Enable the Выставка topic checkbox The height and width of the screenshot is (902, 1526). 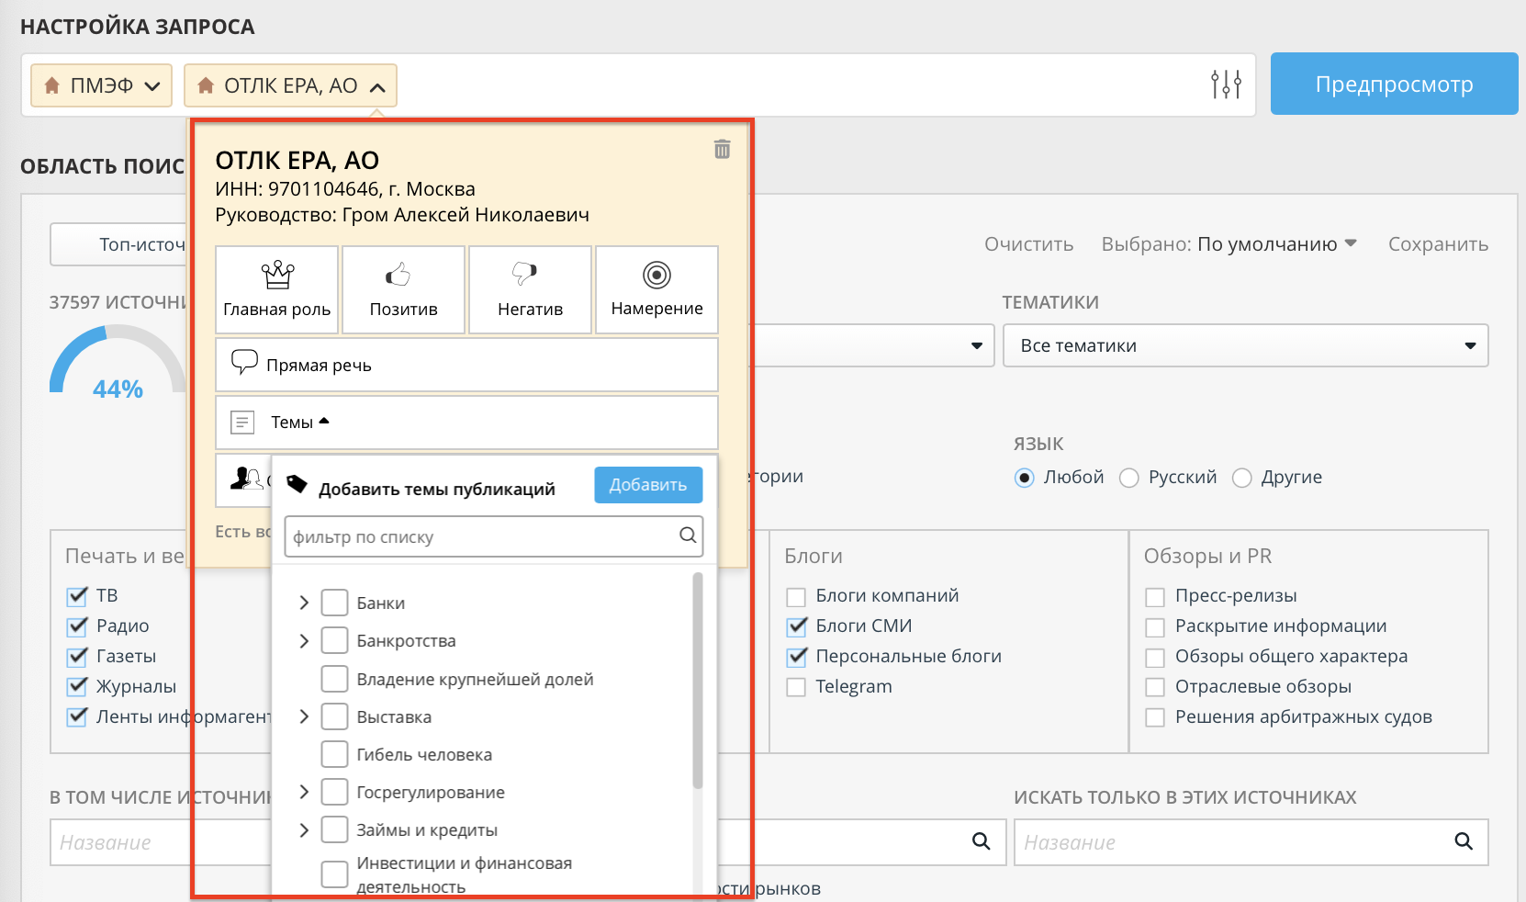click(x=334, y=716)
